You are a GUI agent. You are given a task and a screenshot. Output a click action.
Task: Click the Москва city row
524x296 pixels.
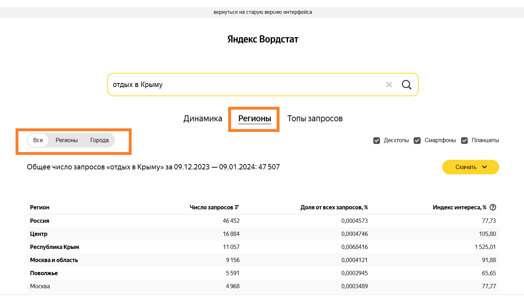263,286
